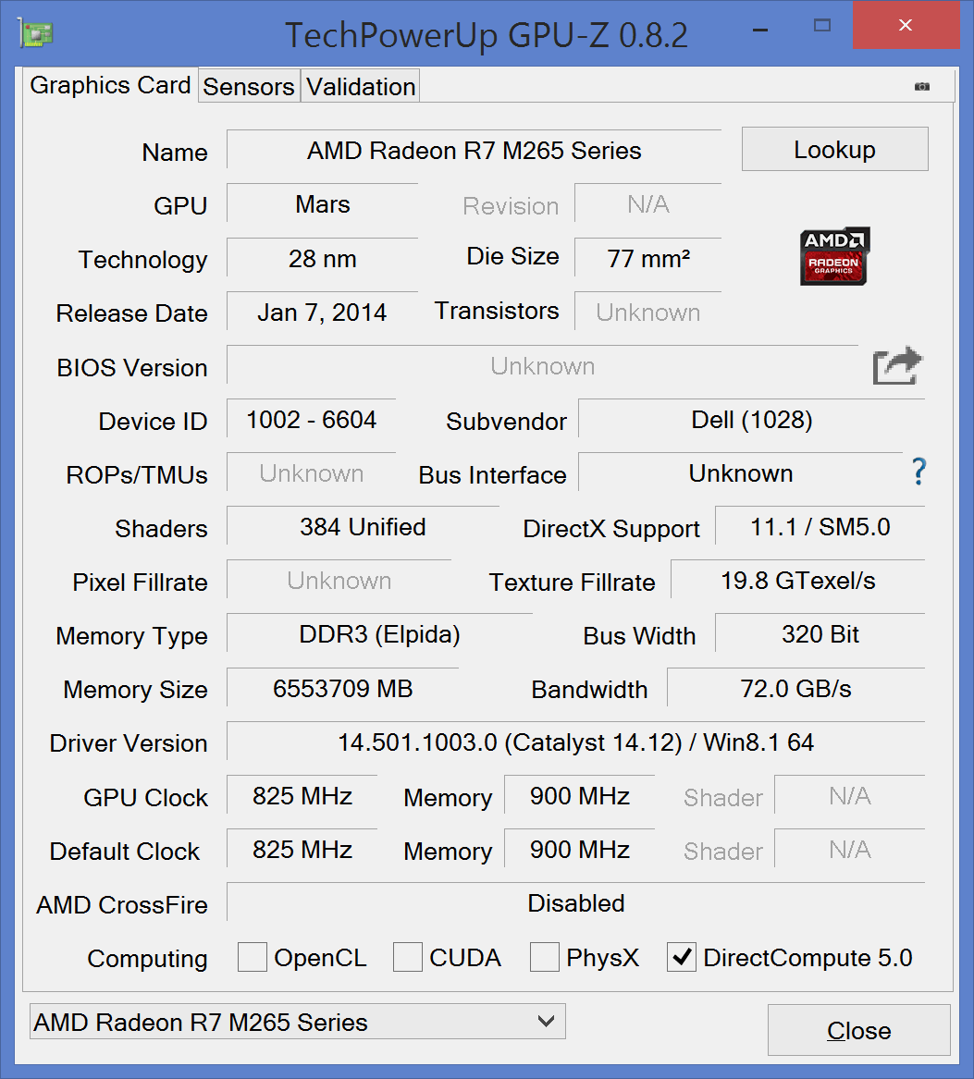
Task: Uncheck the DirectCompute 5.0 checkbox
Action: [x=682, y=957]
